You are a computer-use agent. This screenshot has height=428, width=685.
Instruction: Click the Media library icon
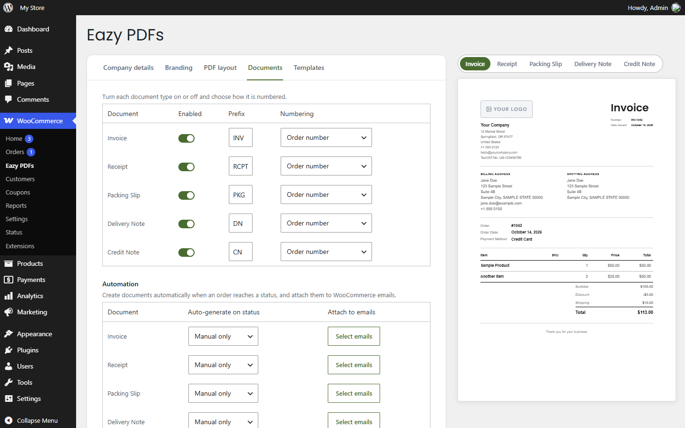click(9, 67)
